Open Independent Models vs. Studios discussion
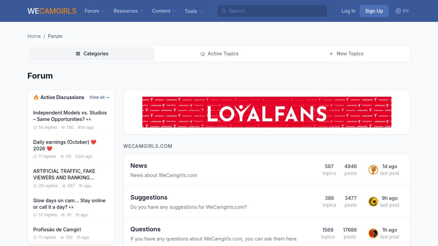 coord(70,116)
